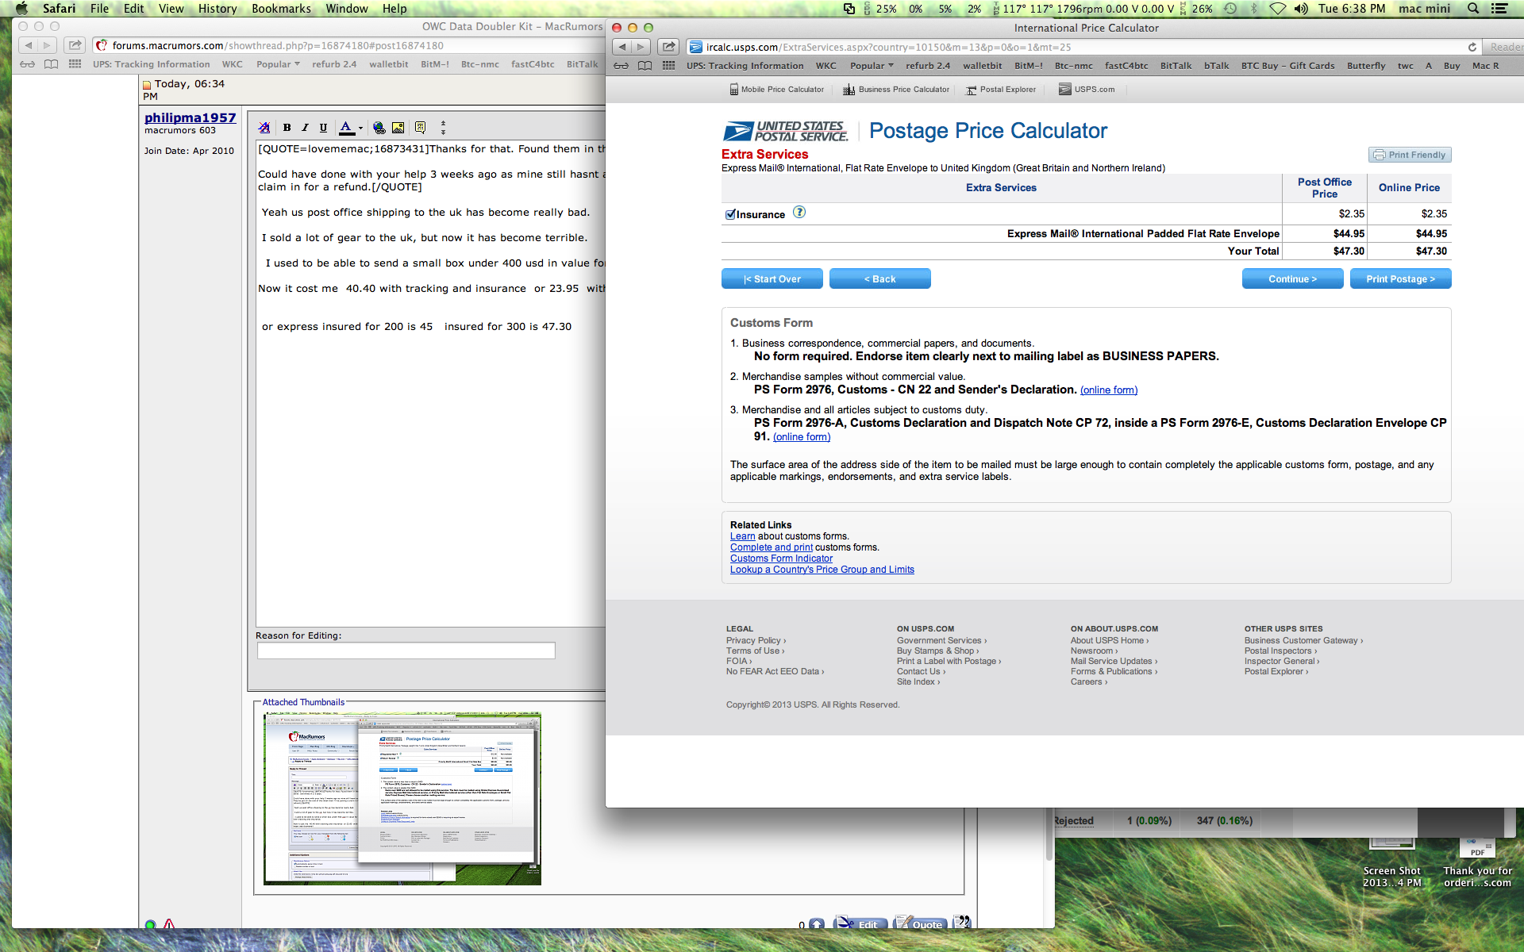Open attached screenshot thumbnail
This screenshot has height=952, width=1524.
(402, 799)
